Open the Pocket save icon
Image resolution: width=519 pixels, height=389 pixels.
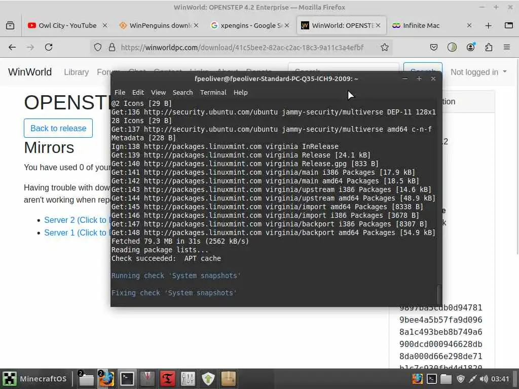(x=434, y=47)
